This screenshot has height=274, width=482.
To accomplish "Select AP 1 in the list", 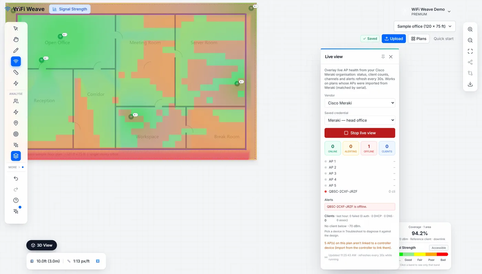I will pos(360,161).
